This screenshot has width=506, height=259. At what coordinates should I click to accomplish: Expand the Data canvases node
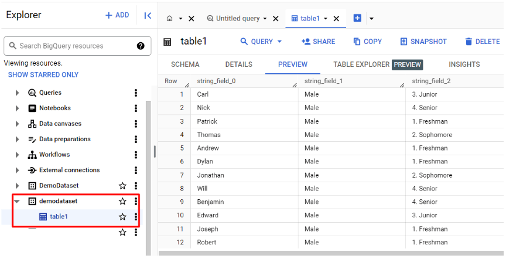tap(18, 124)
